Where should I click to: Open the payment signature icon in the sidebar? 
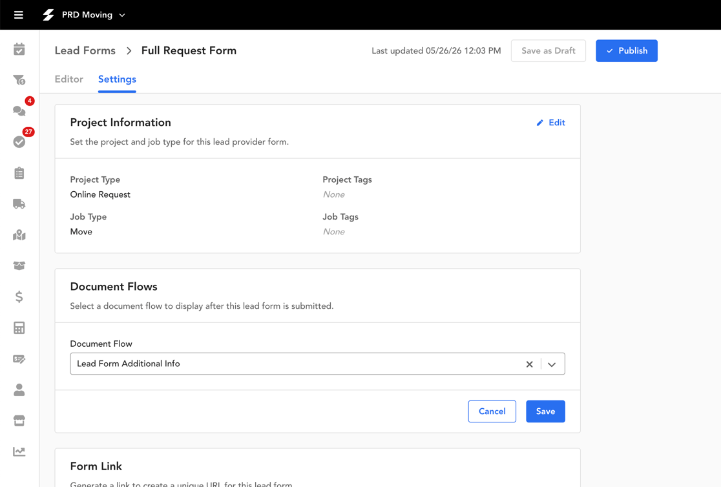tap(19, 358)
